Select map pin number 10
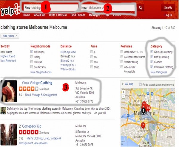This screenshot has width=179, height=147. pyautogui.click(x=148, y=108)
